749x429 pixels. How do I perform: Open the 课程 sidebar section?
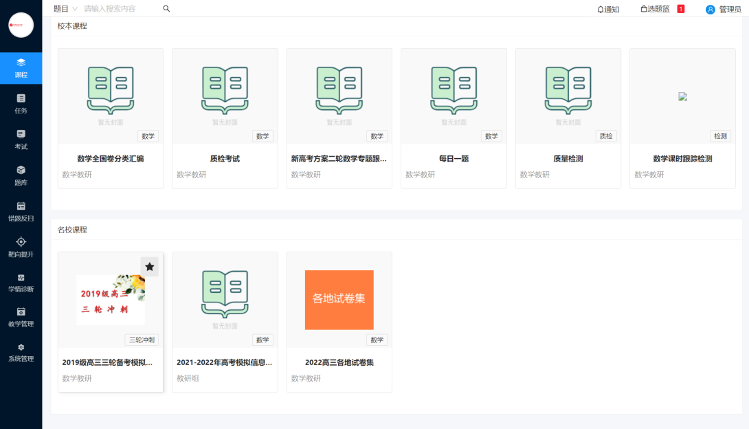tap(21, 68)
